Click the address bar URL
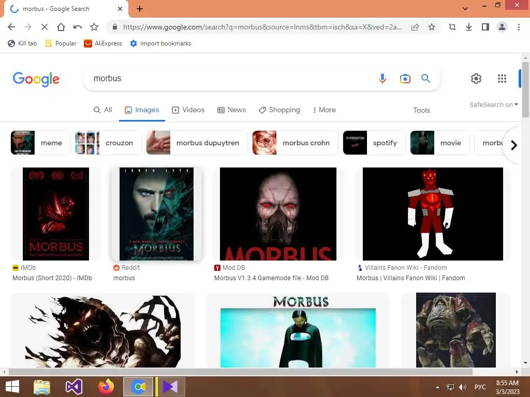Viewport: 530px width, 397px height. coord(262,27)
